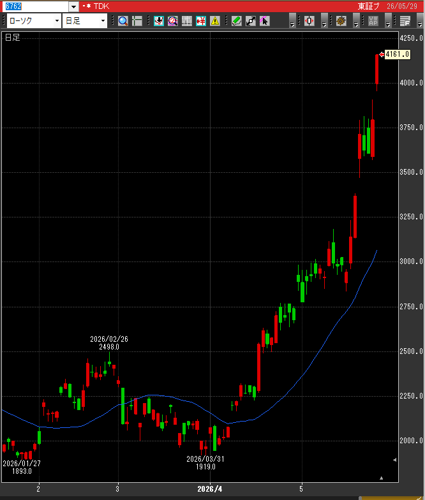
Task: Click the yen symbol with red arrow icon
Action: (200, 21)
